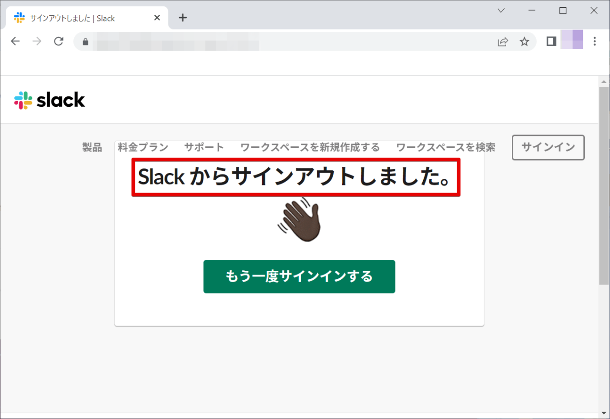
Task: Open the Chrome profile avatar
Action: click(x=572, y=40)
